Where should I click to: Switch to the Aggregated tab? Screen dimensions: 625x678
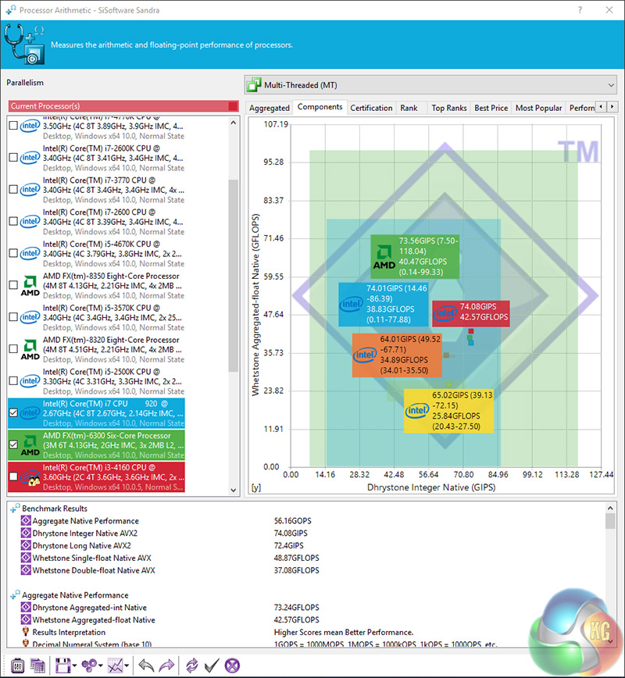coord(269,108)
